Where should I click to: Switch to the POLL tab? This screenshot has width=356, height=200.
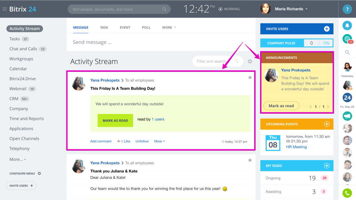click(x=146, y=27)
